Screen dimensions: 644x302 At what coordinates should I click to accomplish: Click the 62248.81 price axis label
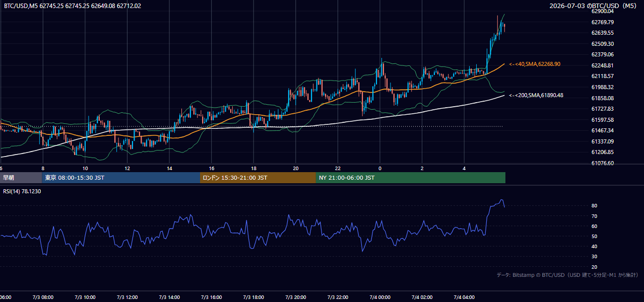(x=603, y=65)
